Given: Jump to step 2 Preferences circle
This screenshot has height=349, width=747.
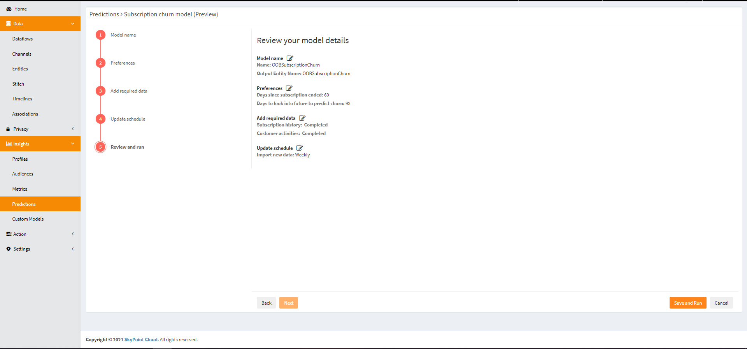Looking at the screenshot, I should click(x=100, y=63).
